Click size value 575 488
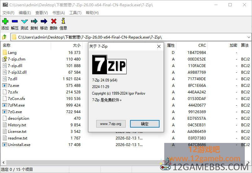252x173 pixels. coord(73,85)
